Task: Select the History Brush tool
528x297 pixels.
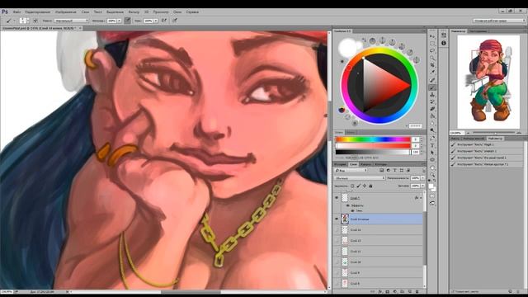Action: coord(432,101)
